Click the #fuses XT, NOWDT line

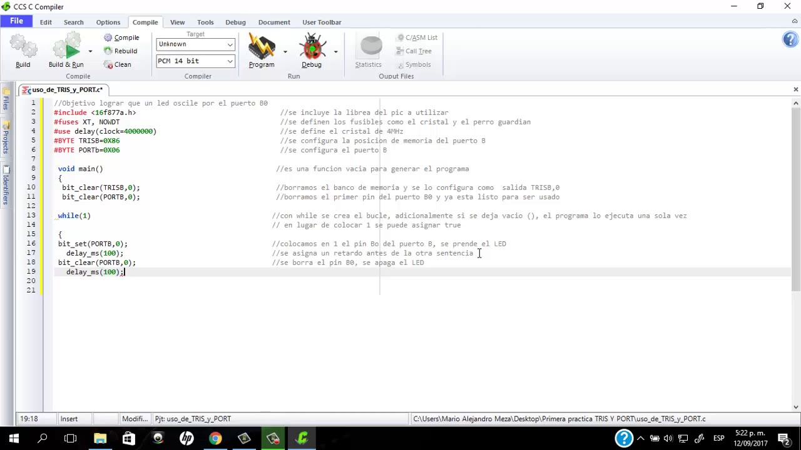[86, 122]
